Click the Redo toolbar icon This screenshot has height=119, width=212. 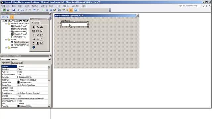click(38, 10)
